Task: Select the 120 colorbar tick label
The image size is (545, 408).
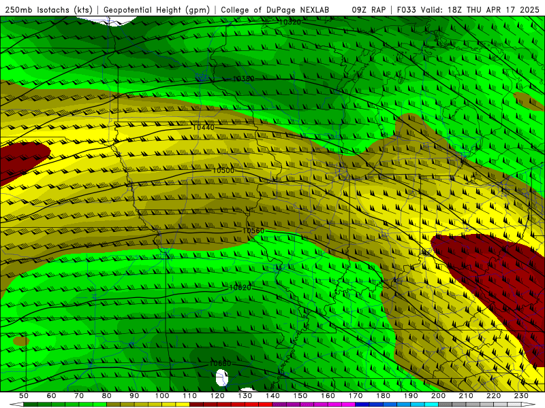Action: [217, 396]
